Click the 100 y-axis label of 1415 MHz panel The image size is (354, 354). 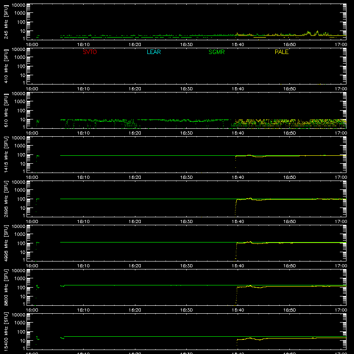tap(21, 155)
